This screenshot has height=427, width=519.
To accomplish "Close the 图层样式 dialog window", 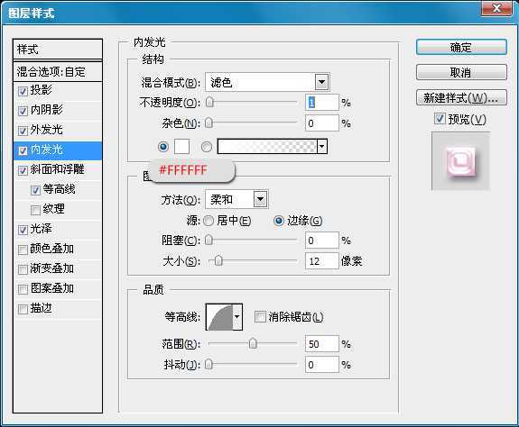I will [496, 8].
